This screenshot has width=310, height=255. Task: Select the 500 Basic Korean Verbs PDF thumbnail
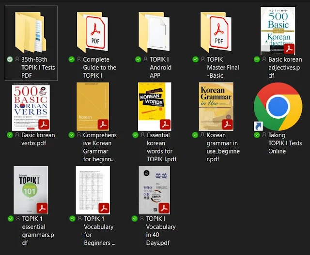click(x=31, y=107)
